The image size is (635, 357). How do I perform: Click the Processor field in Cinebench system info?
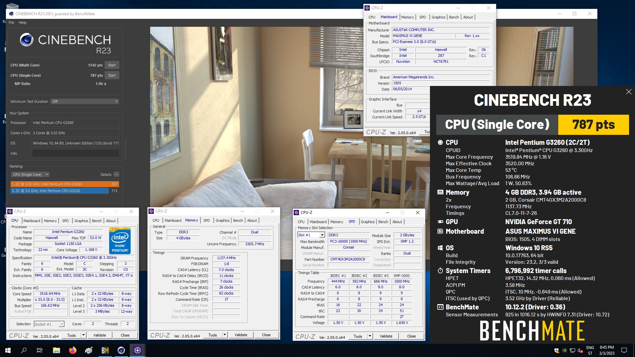75,123
